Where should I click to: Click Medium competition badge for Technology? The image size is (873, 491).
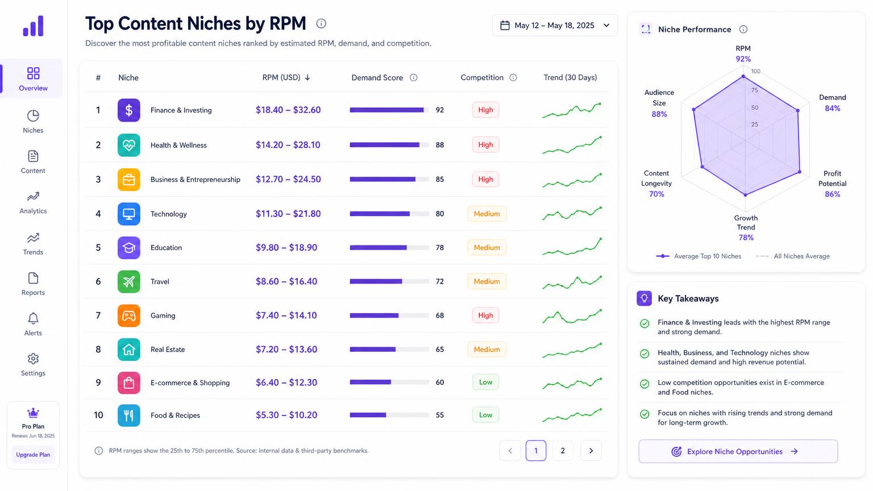(x=487, y=214)
